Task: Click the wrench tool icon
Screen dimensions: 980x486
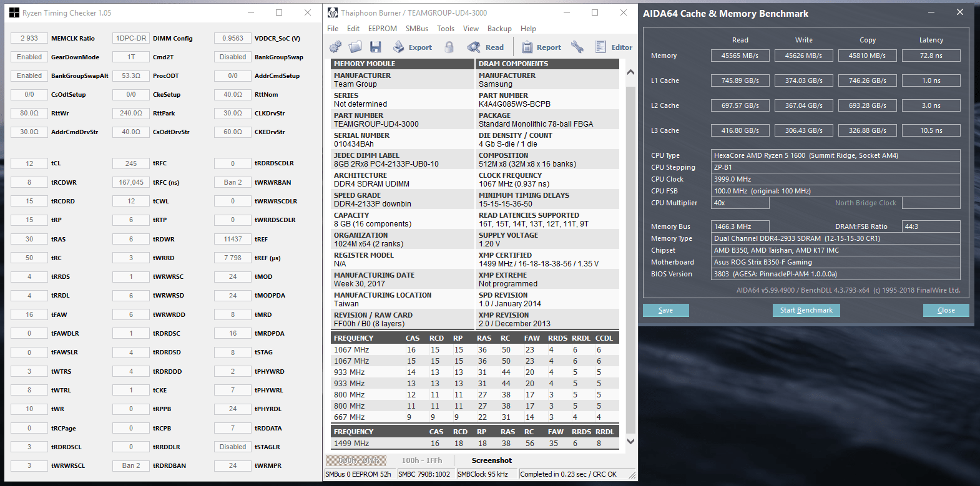Action: coord(577,47)
